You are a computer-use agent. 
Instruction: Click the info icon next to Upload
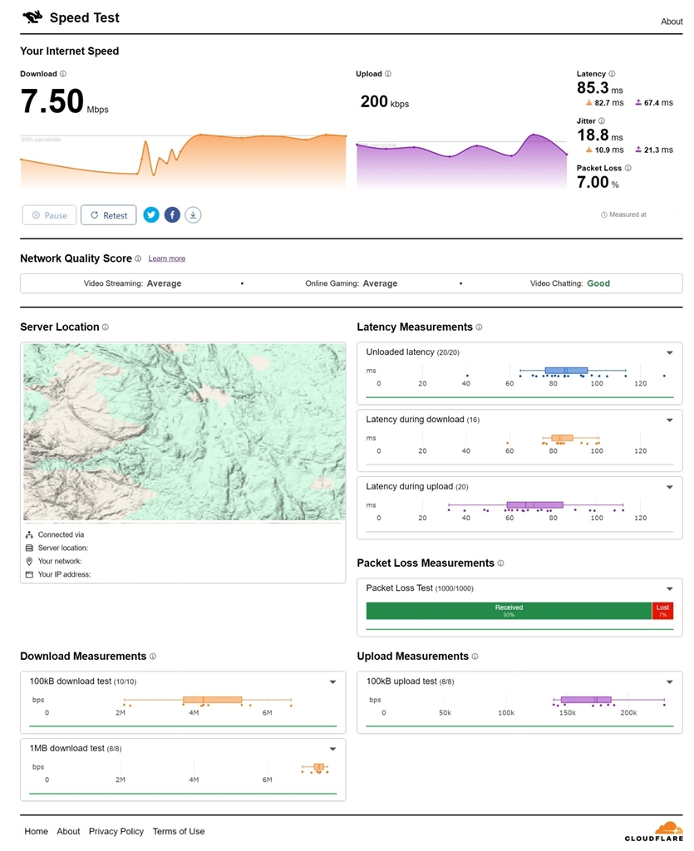[x=388, y=74]
